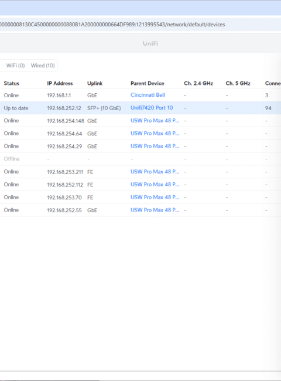
Task: Switch to the WiFi (0) filter tab
Action: (x=16, y=66)
